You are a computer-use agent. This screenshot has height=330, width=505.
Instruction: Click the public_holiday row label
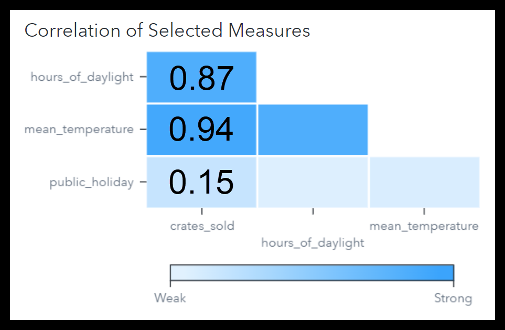[91, 183]
